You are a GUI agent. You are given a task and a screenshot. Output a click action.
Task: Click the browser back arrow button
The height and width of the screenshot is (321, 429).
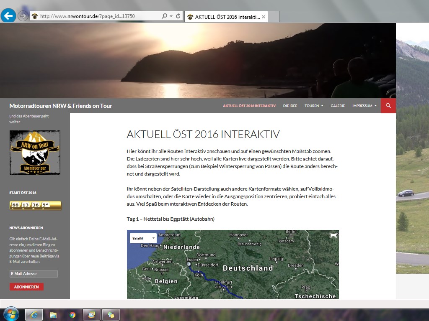(8, 16)
